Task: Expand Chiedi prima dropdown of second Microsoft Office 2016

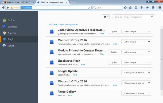Action: tap(136, 83)
